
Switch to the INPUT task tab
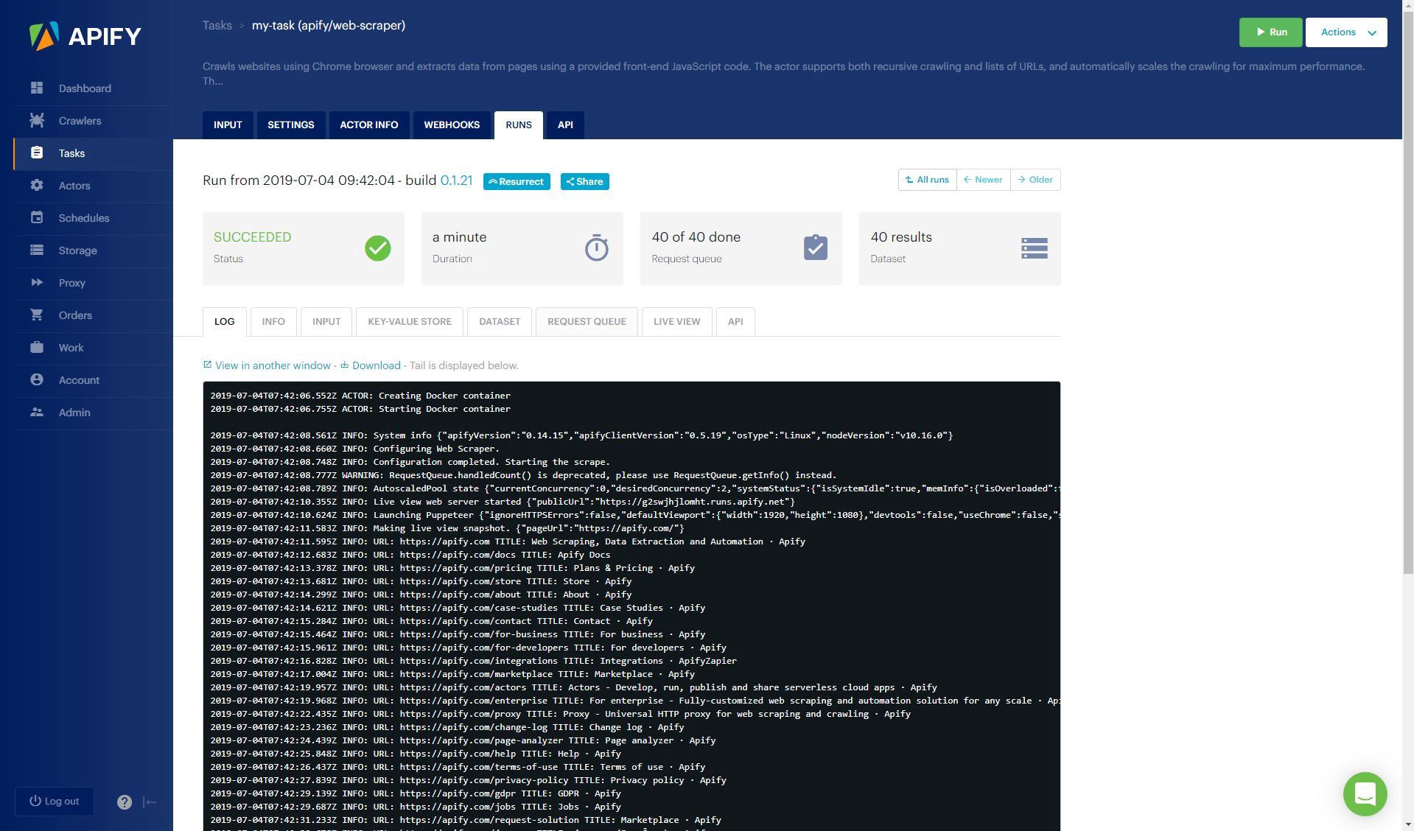pos(228,125)
